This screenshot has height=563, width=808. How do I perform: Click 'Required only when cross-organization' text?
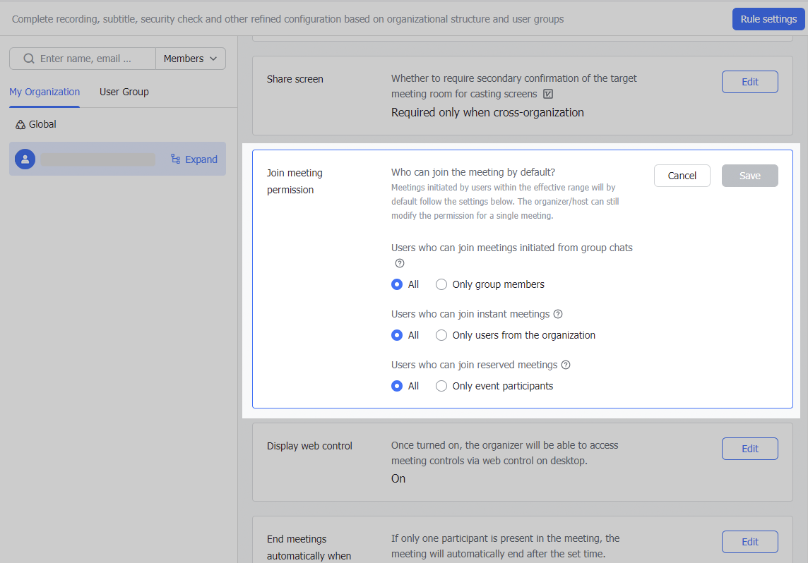[x=487, y=113]
